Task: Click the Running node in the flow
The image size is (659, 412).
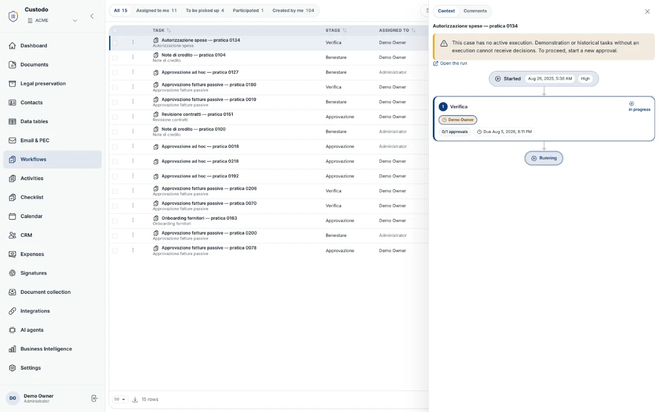Action: click(x=544, y=158)
